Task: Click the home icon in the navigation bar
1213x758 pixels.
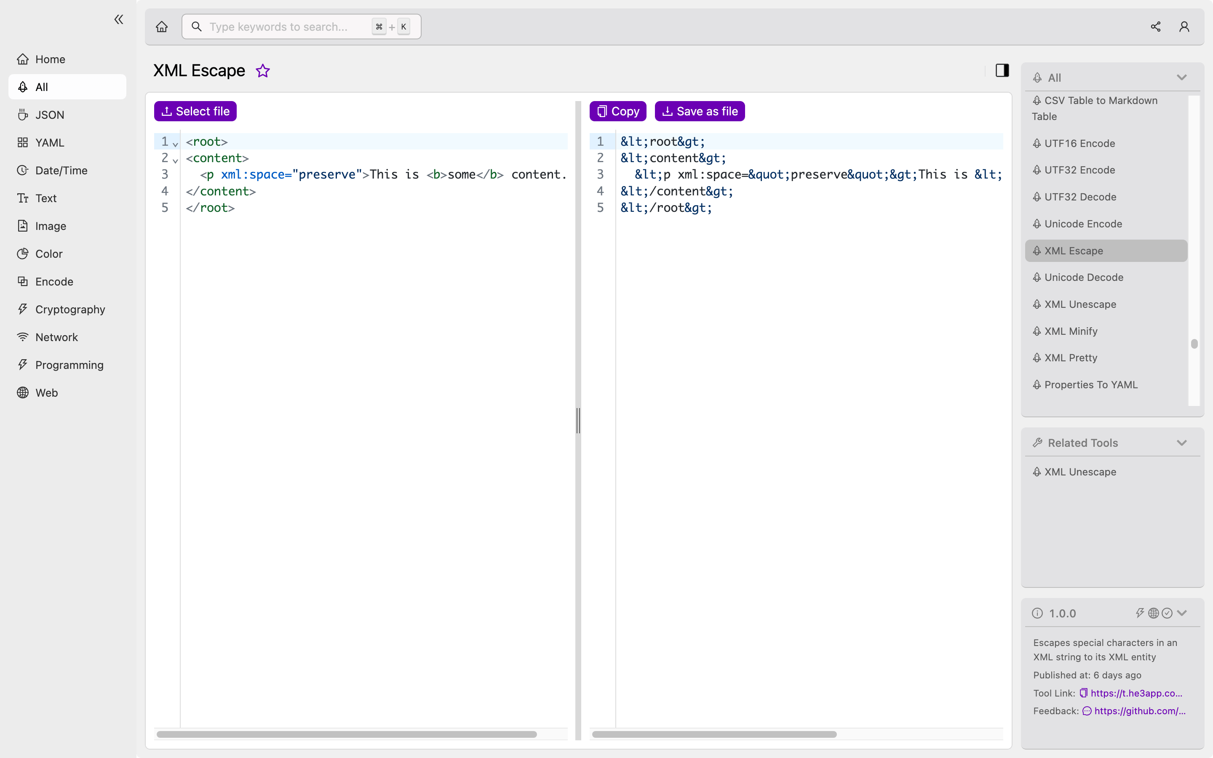Action: 162,27
